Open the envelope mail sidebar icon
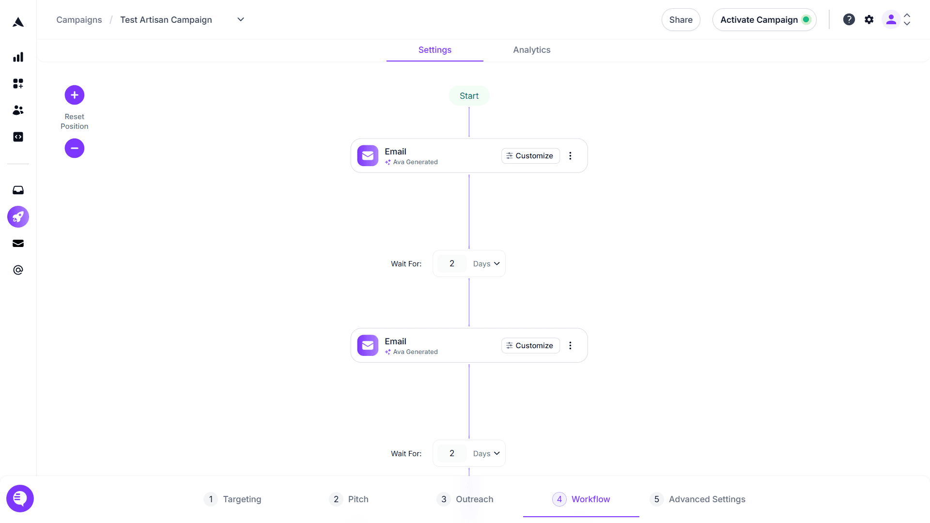 click(x=18, y=244)
